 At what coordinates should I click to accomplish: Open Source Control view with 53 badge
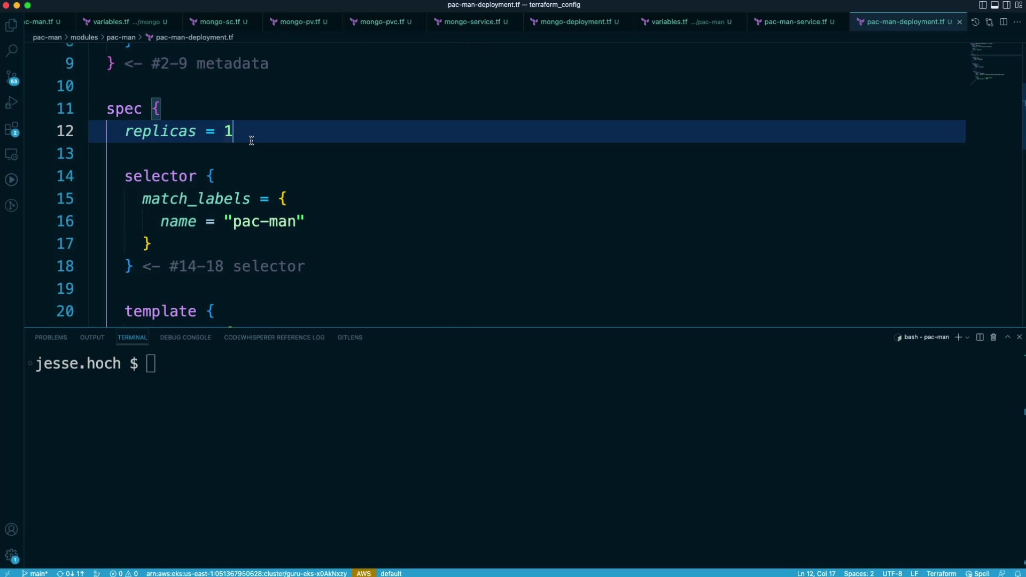point(11,77)
